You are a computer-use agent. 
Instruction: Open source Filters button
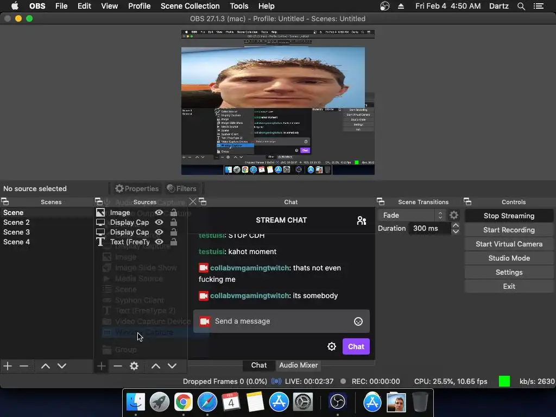click(x=181, y=188)
